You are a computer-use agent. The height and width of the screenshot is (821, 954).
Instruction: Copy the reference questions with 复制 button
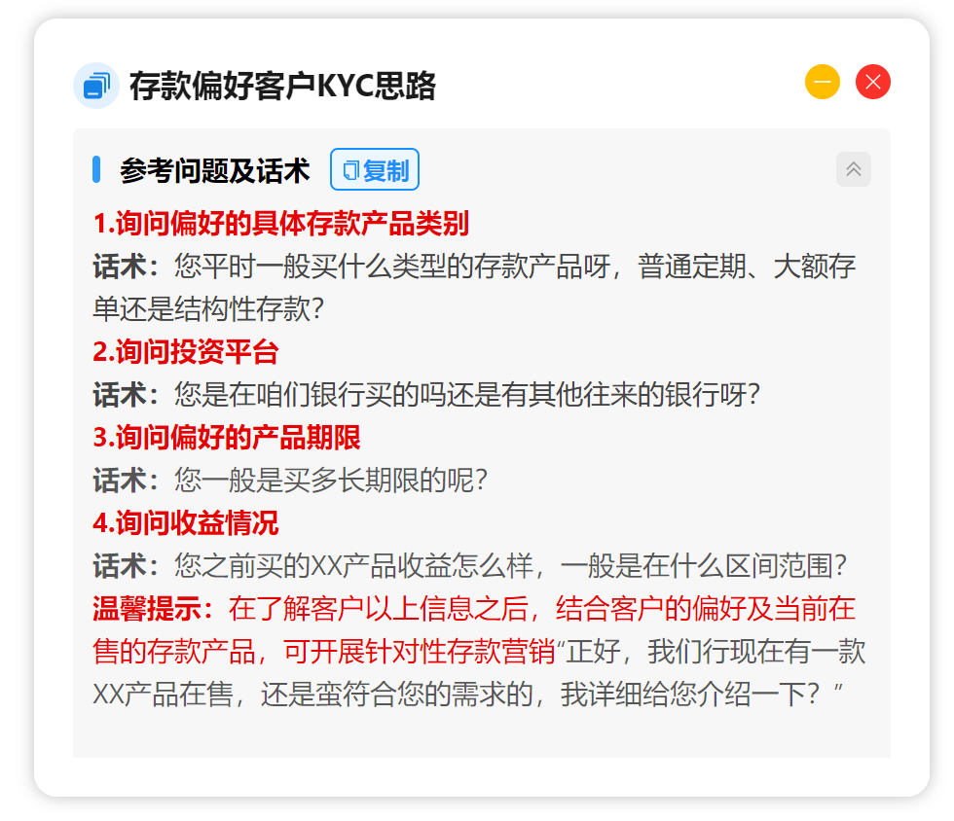[375, 169]
